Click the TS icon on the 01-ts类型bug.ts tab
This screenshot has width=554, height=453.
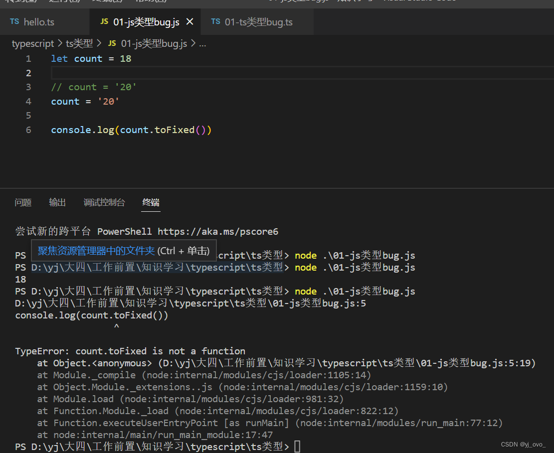click(x=215, y=21)
